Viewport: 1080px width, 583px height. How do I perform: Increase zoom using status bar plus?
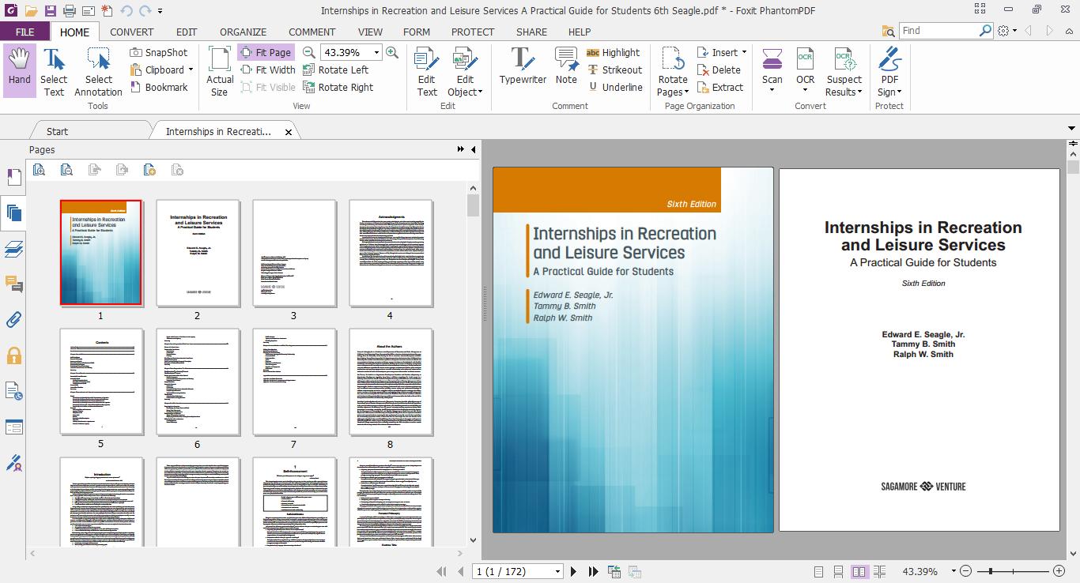[x=1059, y=571]
